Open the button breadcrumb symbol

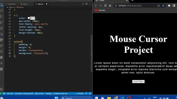tap(21, 7)
